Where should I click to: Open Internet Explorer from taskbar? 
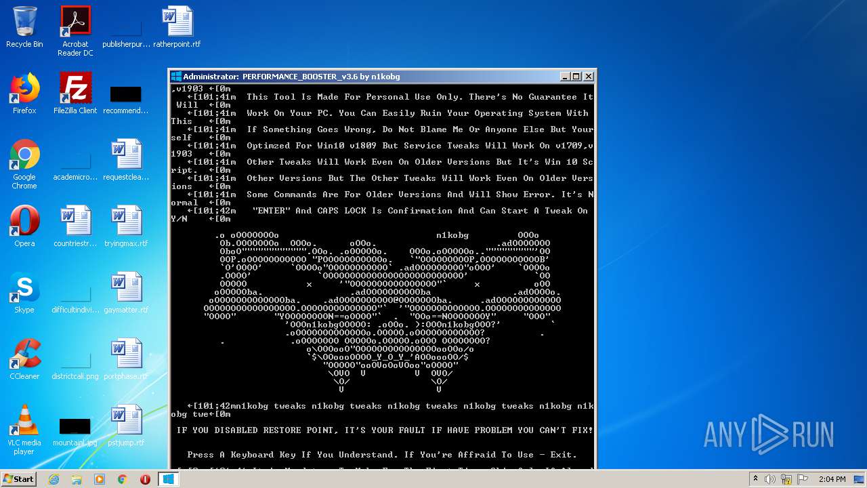pyautogui.click(x=54, y=479)
